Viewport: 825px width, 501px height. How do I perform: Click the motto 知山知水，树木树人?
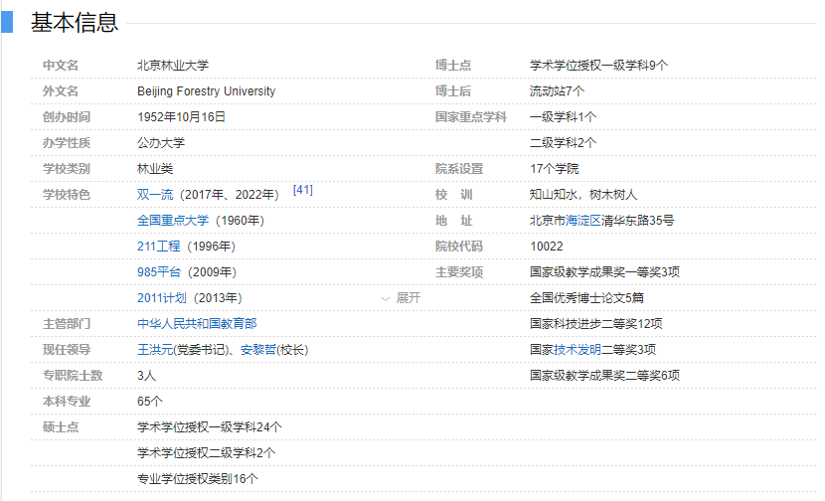583,195
